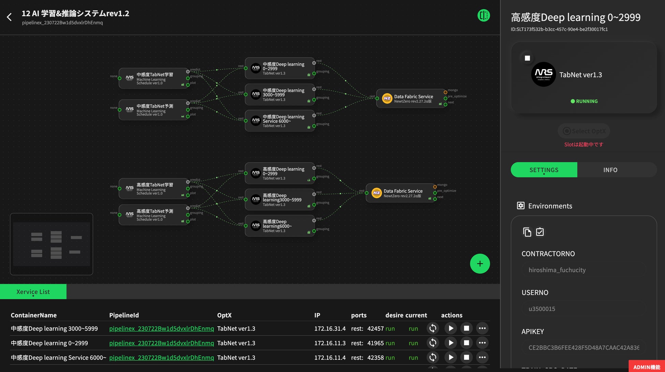Restart 中感度Deep learning 3000~5999 container
The width and height of the screenshot is (665, 372).
coord(432,328)
